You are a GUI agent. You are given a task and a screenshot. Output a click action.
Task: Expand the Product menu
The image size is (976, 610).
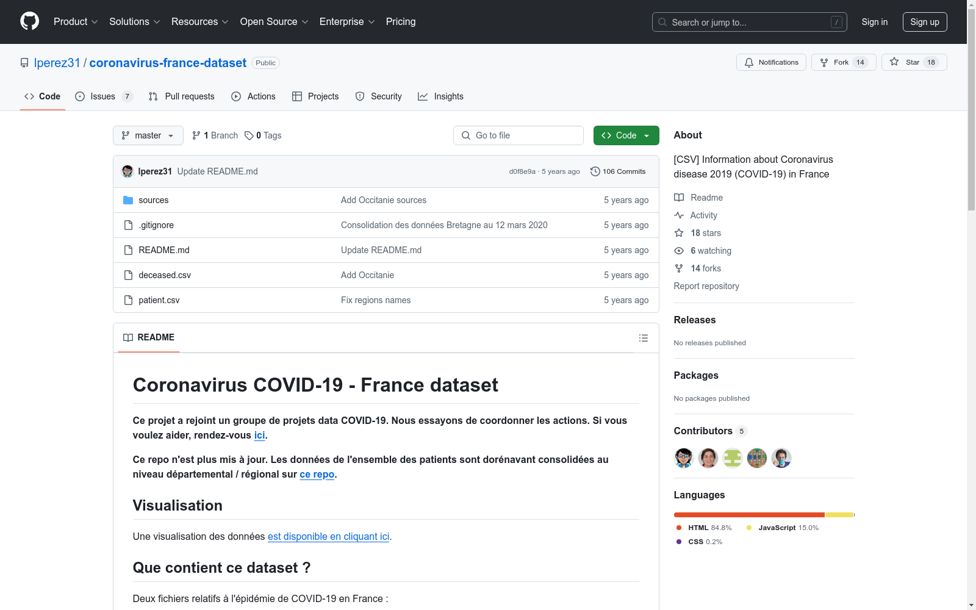[x=76, y=21]
